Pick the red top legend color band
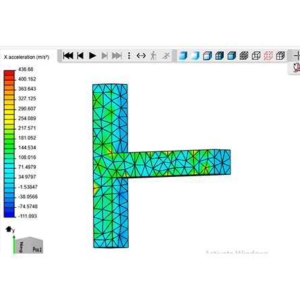 pos(9,73)
